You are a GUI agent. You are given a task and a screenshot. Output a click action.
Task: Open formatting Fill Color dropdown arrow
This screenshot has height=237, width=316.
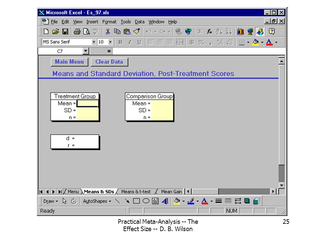[x=262, y=42]
